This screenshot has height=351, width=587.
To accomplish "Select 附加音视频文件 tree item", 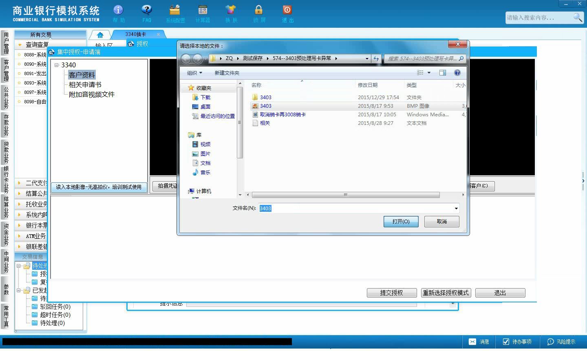I will pyautogui.click(x=92, y=94).
